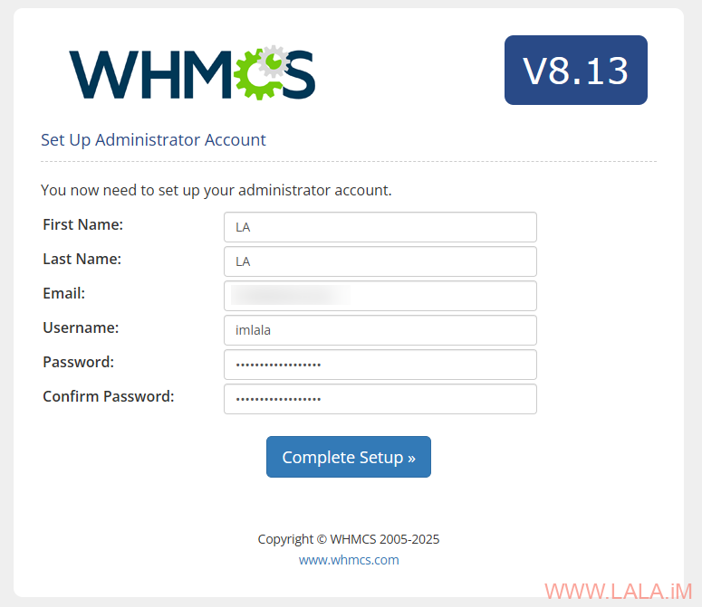702x607 pixels.
Task: Click the Username label
Action: 81,327
